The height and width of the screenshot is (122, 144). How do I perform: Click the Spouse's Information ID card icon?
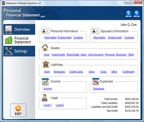pos(96,31)
